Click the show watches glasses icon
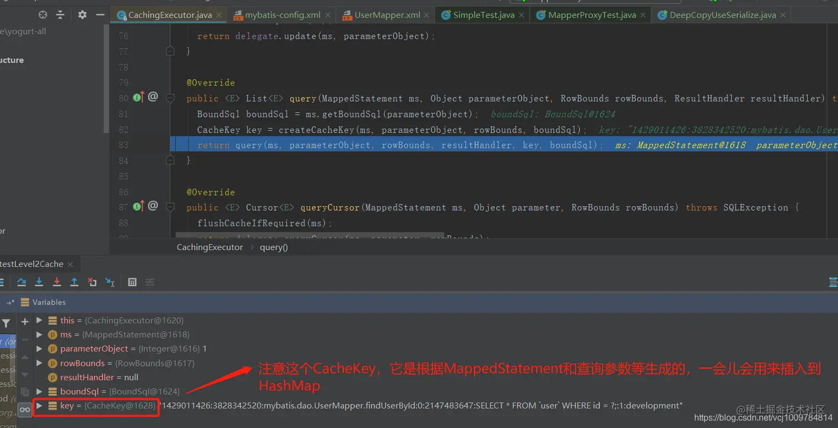 click(24, 410)
